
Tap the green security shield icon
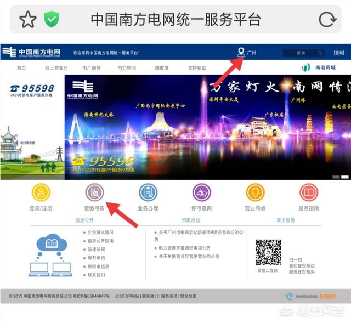[x=52, y=19]
